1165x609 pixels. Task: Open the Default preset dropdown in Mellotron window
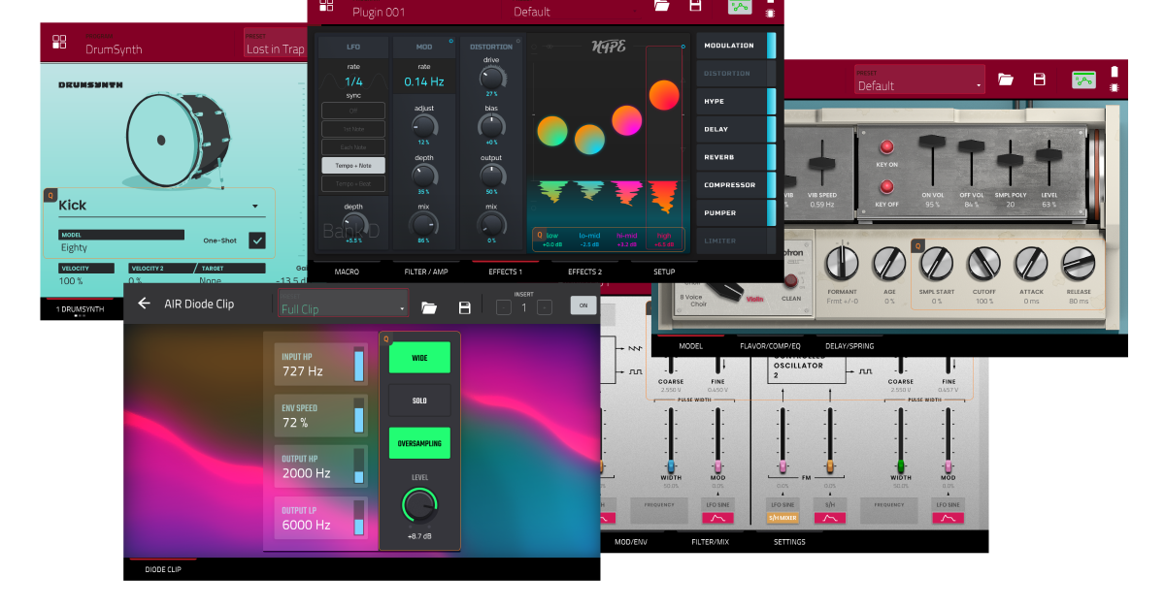(919, 80)
